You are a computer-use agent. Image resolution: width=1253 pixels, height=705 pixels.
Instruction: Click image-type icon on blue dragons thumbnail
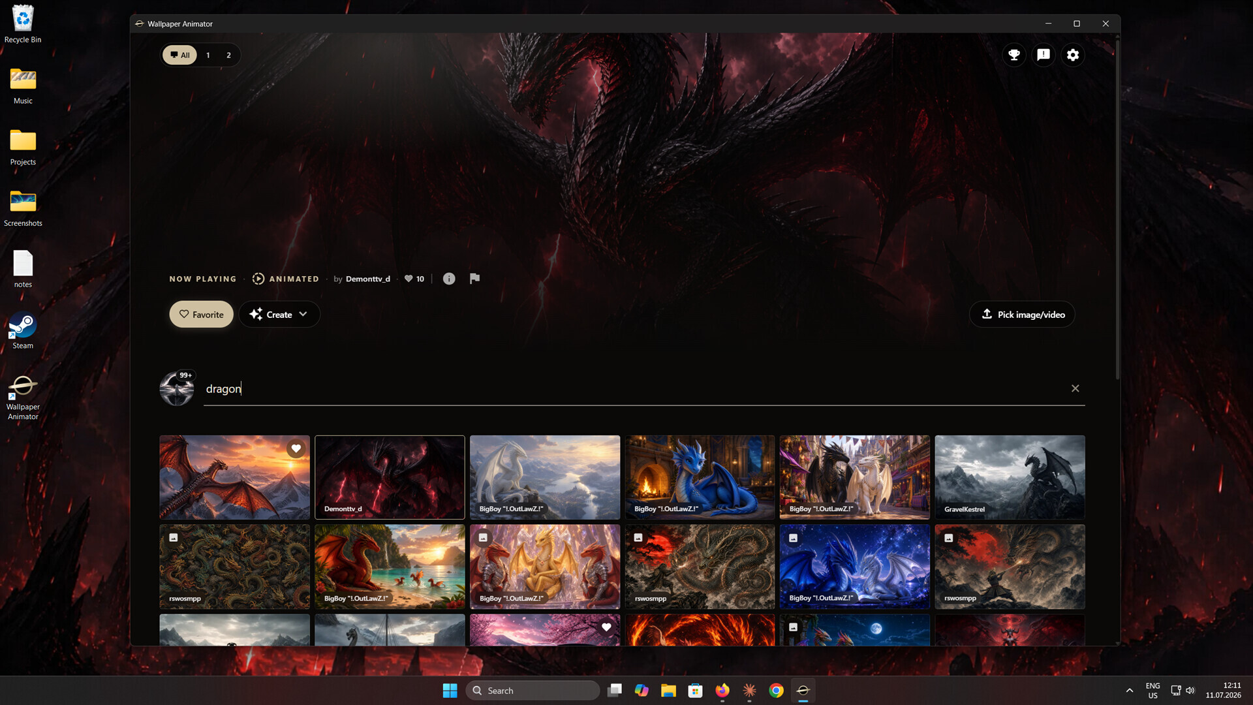[x=794, y=538]
